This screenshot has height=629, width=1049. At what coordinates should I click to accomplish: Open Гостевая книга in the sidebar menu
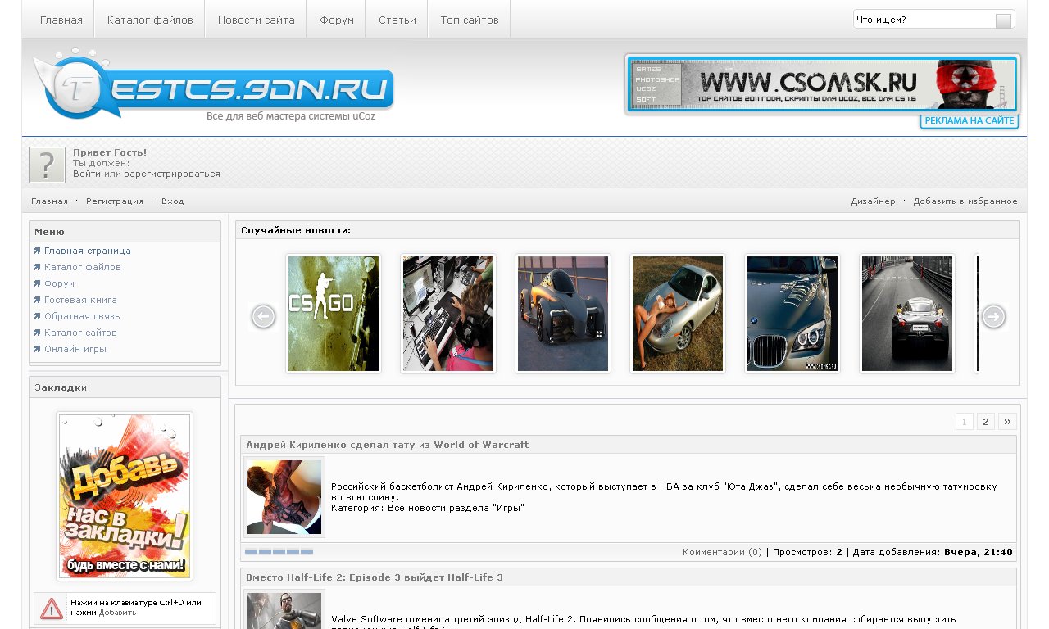[x=80, y=300]
